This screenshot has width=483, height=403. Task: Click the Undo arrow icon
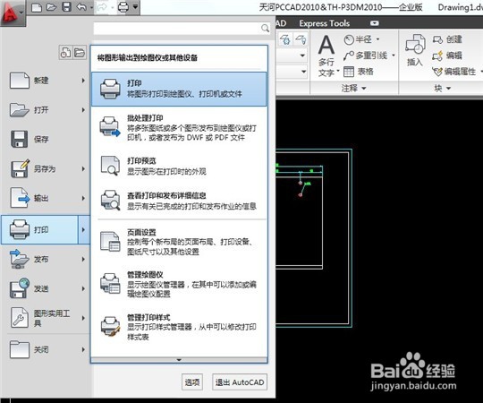pos(81,7)
